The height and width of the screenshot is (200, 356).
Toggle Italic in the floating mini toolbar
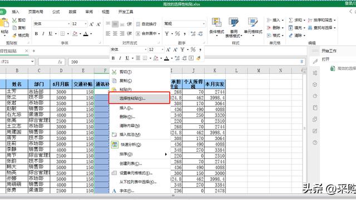(120, 58)
